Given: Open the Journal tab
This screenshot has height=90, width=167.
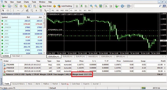Looking at the screenshot, I should (x=95, y=84).
